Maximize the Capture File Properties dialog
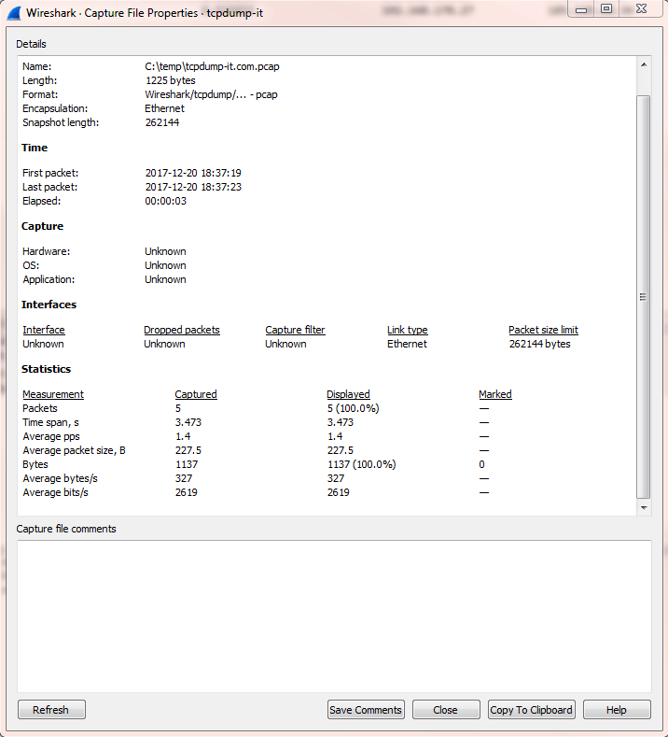 coord(606,9)
